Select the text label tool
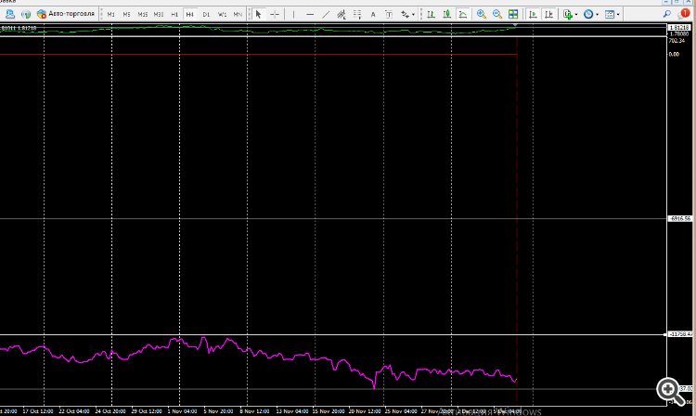Image resolution: width=696 pixels, height=416 pixels. point(389,15)
